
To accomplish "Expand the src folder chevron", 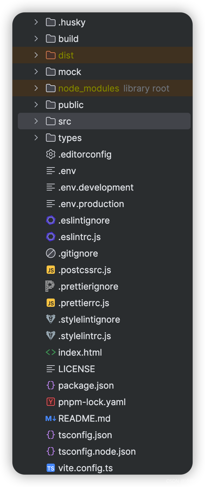I will [x=36, y=121].
